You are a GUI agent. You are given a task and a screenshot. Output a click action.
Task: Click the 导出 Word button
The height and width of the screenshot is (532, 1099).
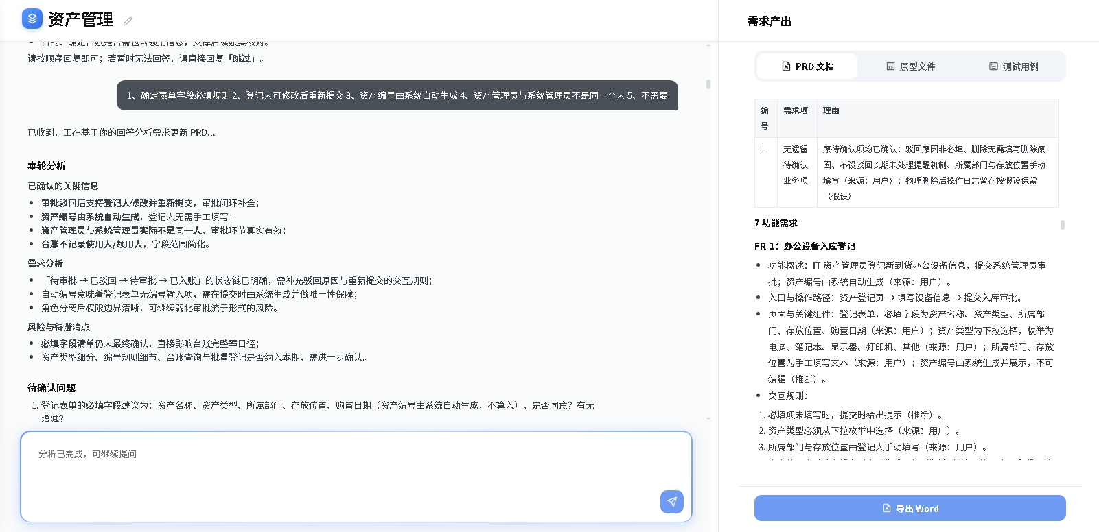click(x=910, y=508)
